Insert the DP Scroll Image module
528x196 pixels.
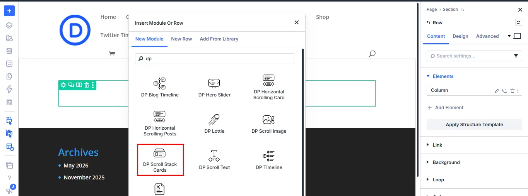pos(269,123)
